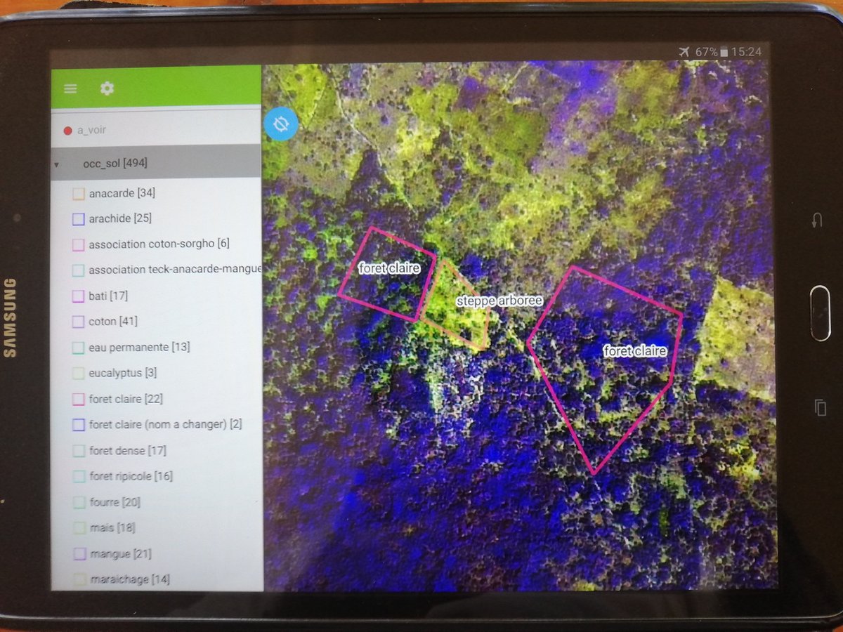Check the coton layer visibility box
Screen dimensions: 843x632
point(78,321)
